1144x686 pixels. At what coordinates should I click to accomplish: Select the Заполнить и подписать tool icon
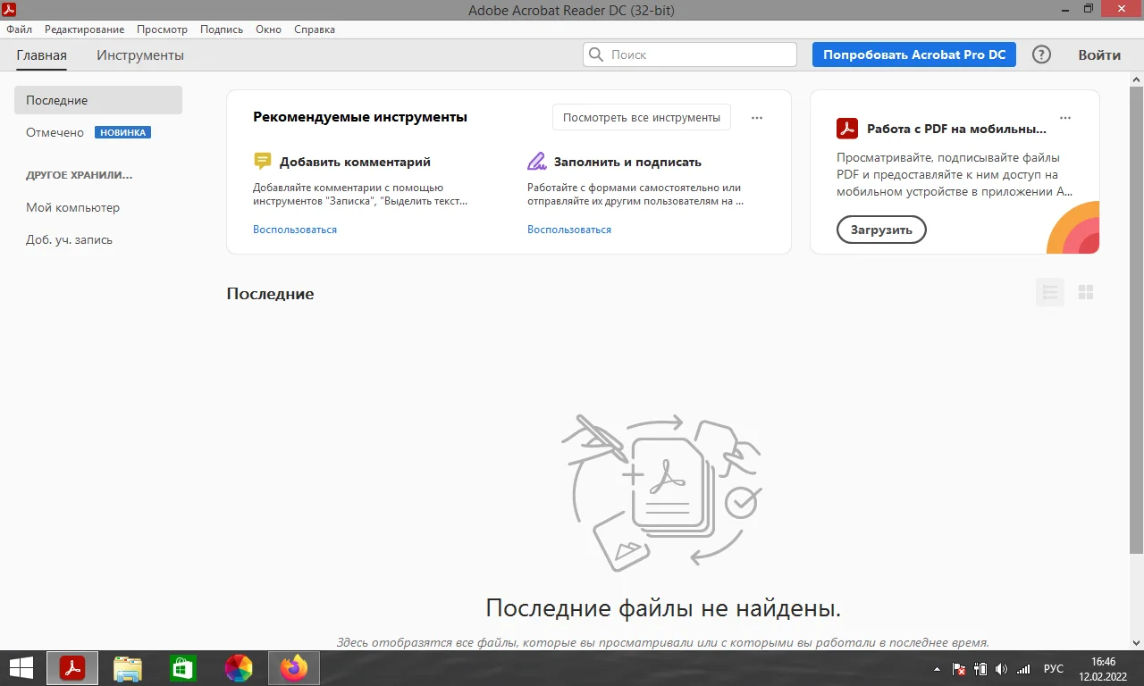536,161
